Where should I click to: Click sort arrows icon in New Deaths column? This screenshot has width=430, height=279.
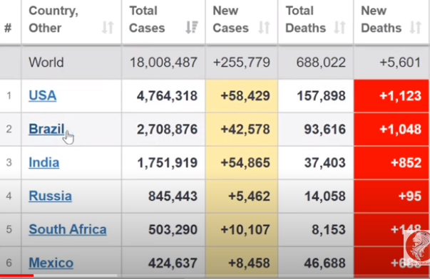(415, 28)
